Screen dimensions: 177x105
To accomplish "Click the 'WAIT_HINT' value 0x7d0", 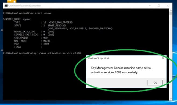I will pyautogui.click(x=47, y=41).
